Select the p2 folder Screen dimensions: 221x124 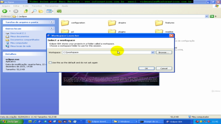[x=68, y=31]
